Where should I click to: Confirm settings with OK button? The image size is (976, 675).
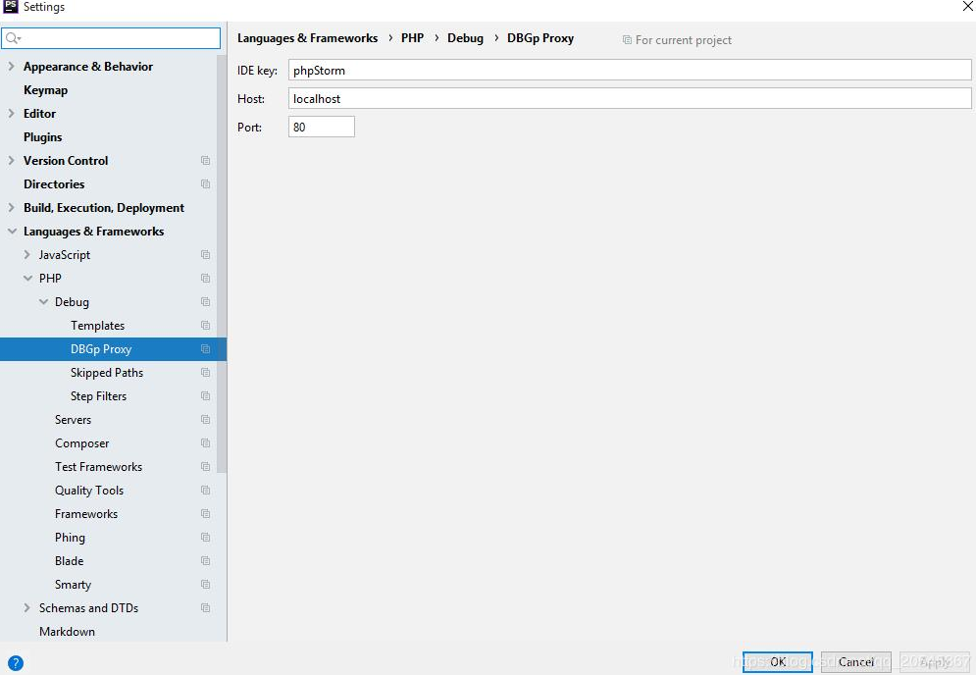click(778, 662)
